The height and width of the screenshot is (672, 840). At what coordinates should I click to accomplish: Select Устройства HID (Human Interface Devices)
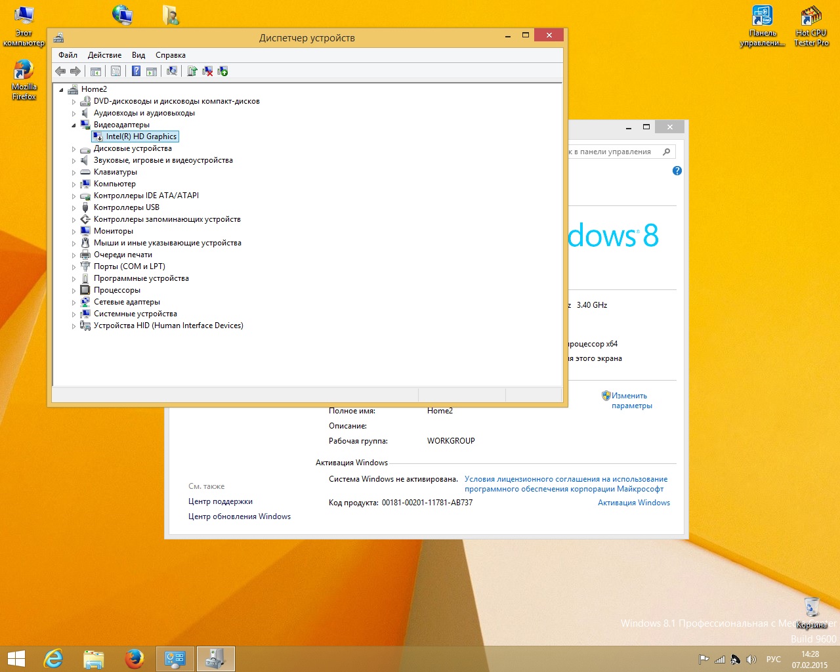[x=169, y=325]
